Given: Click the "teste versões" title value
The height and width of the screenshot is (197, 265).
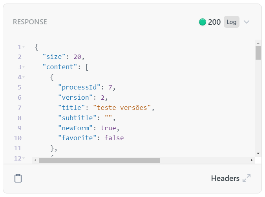Looking at the screenshot, I should pos(122,108).
